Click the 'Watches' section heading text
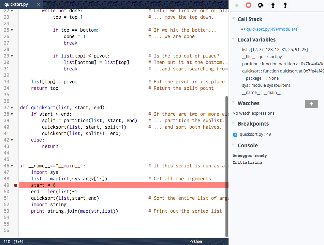This screenshot has width=324, height=245. 248,103
